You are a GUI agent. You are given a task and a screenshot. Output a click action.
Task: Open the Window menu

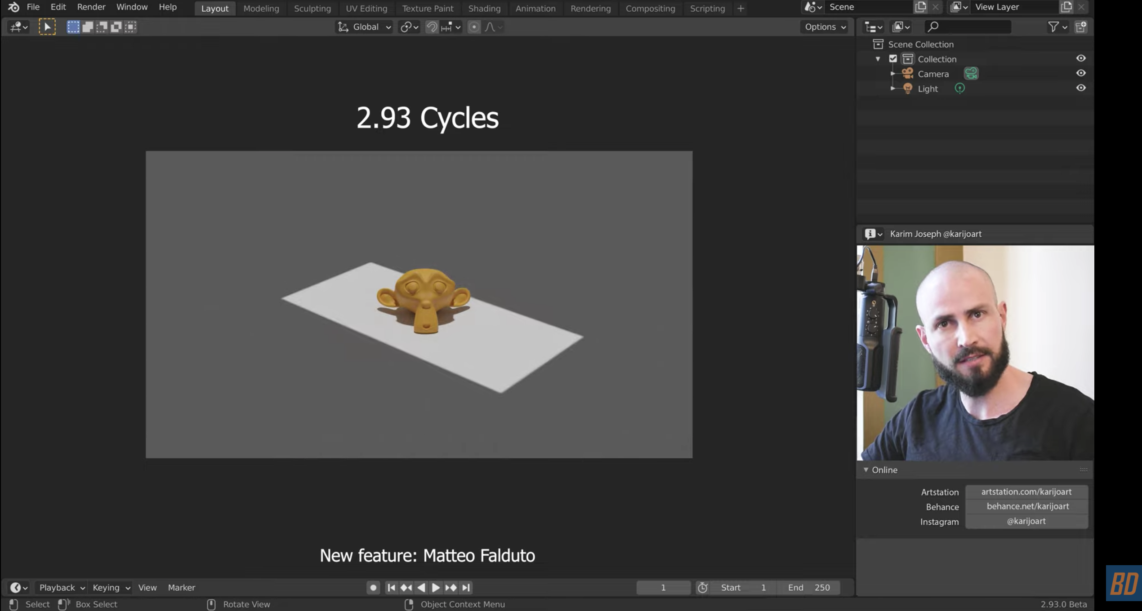(132, 7)
